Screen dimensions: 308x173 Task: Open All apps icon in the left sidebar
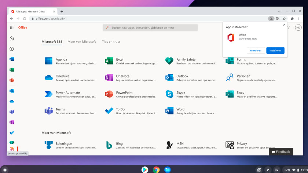(12, 149)
